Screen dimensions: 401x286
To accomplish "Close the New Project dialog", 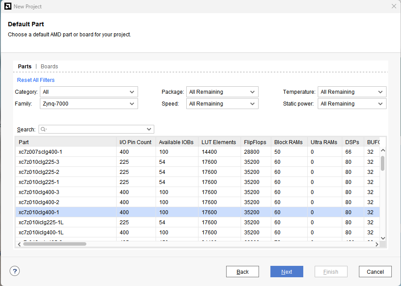I will tap(394, 6).
